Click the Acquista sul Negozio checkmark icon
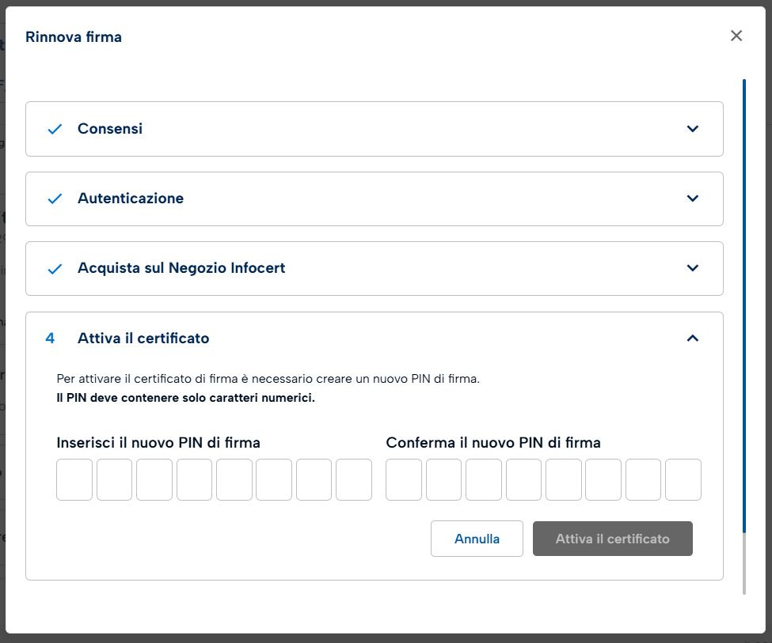 pyautogui.click(x=55, y=268)
